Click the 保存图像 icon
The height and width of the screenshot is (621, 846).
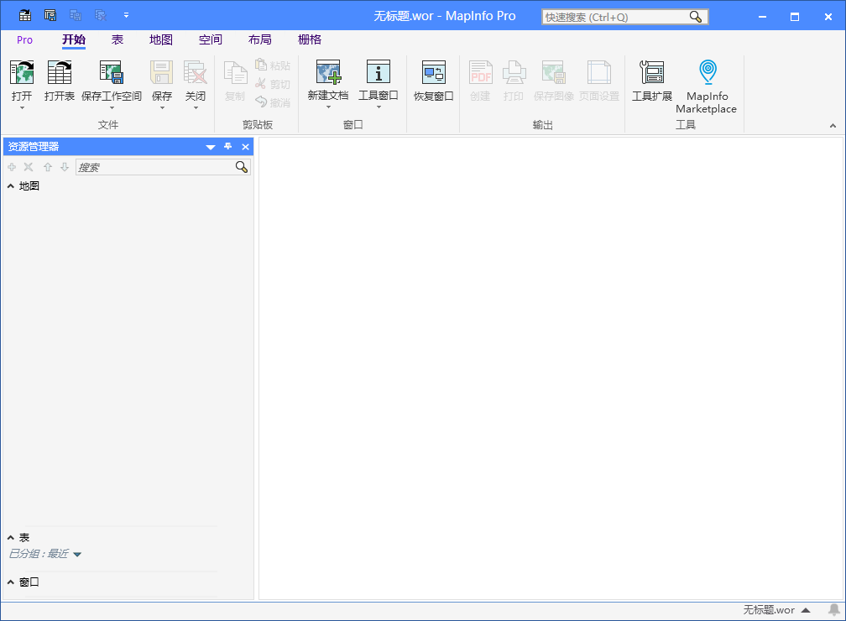pos(554,72)
